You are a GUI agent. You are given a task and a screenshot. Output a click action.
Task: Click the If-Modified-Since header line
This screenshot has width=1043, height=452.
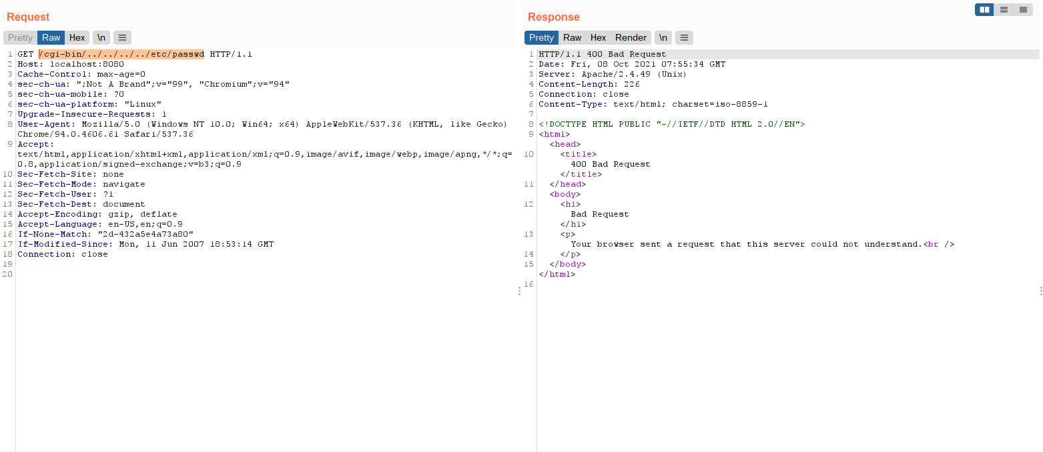[x=145, y=244]
